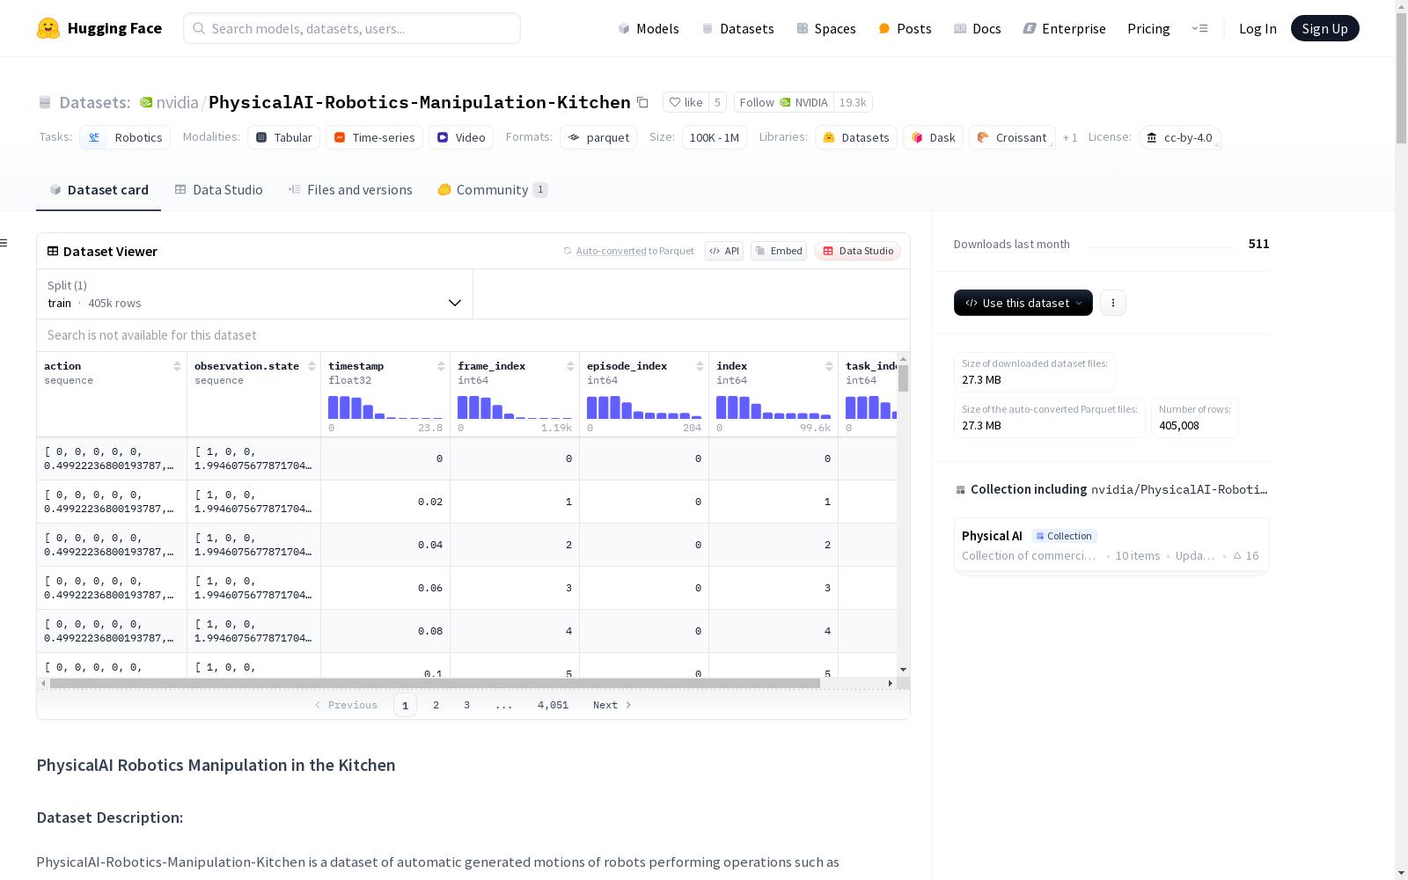Image resolution: width=1408 pixels, height=880 pixels.
Task: Click the Sign Up button
Action: (x=1324, y=28)
